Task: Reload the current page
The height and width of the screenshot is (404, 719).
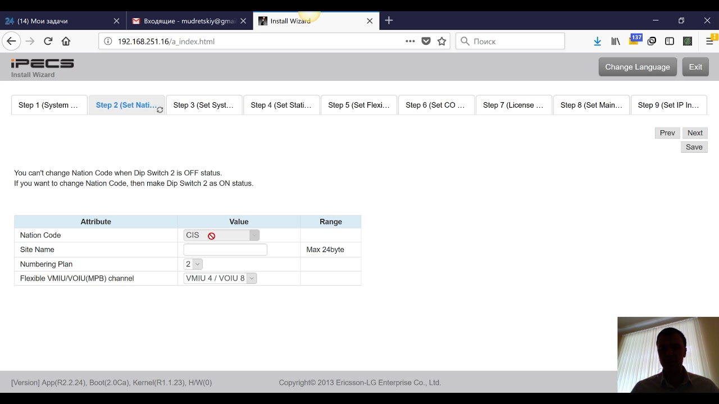Action: 48,41
